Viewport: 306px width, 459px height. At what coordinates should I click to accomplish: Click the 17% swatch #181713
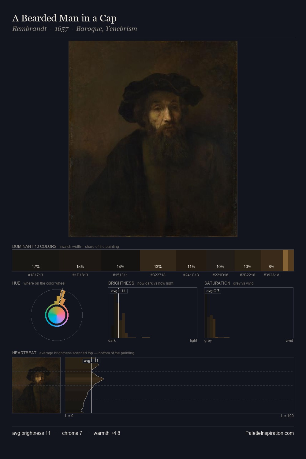coord(36,260)
